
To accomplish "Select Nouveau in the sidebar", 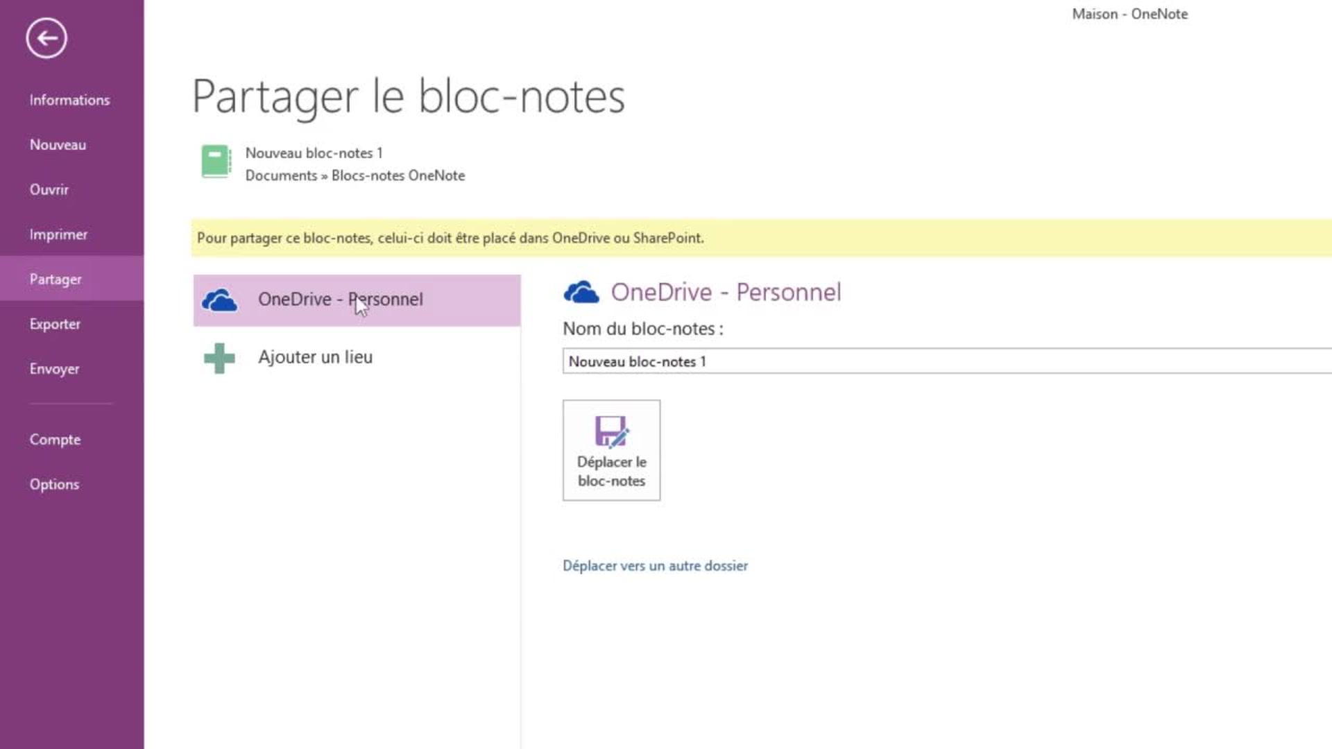I will [58, 145].
